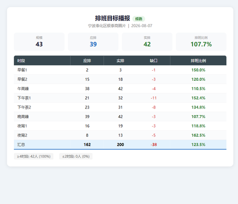Click the 实排 value 13 for 夜宵2
The width and height of the screenshot is (238, 204).
120,135
